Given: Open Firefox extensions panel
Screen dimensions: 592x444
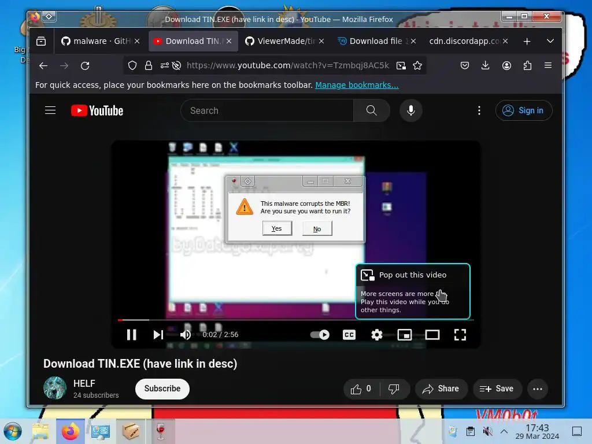Looking at the screenshot, I should tap(527, 66).
